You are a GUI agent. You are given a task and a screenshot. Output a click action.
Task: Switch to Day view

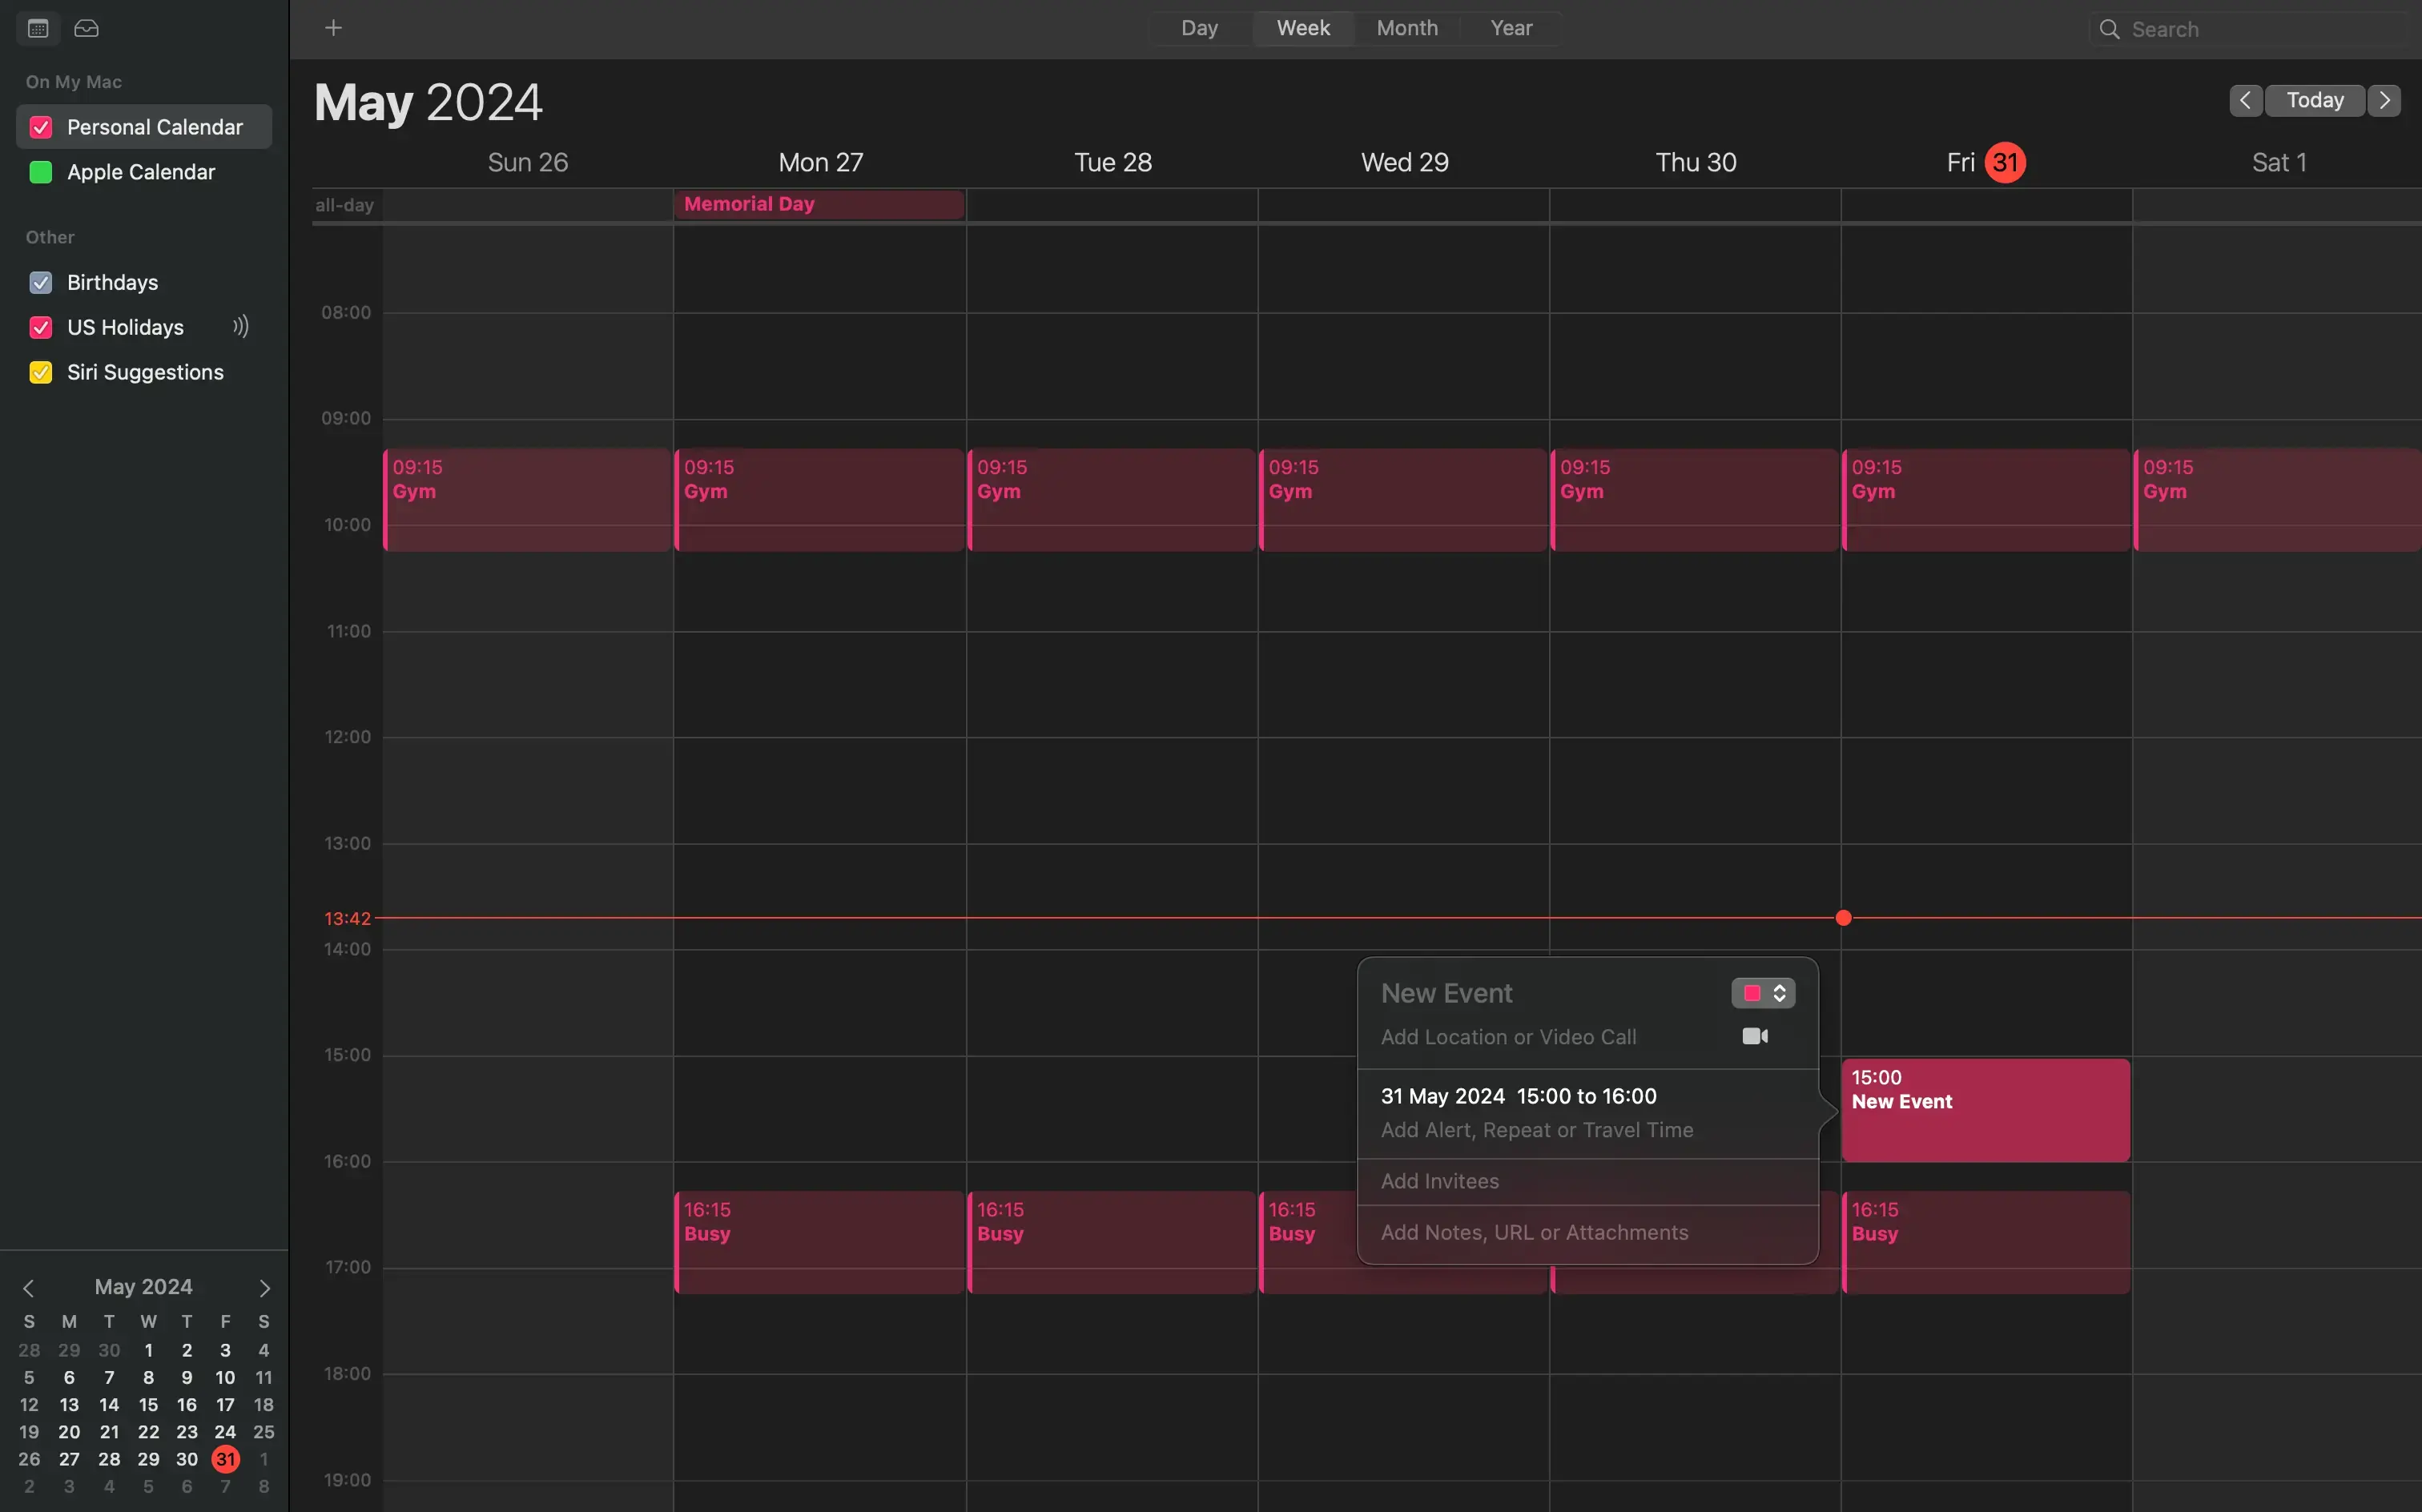click(1198, 28)
